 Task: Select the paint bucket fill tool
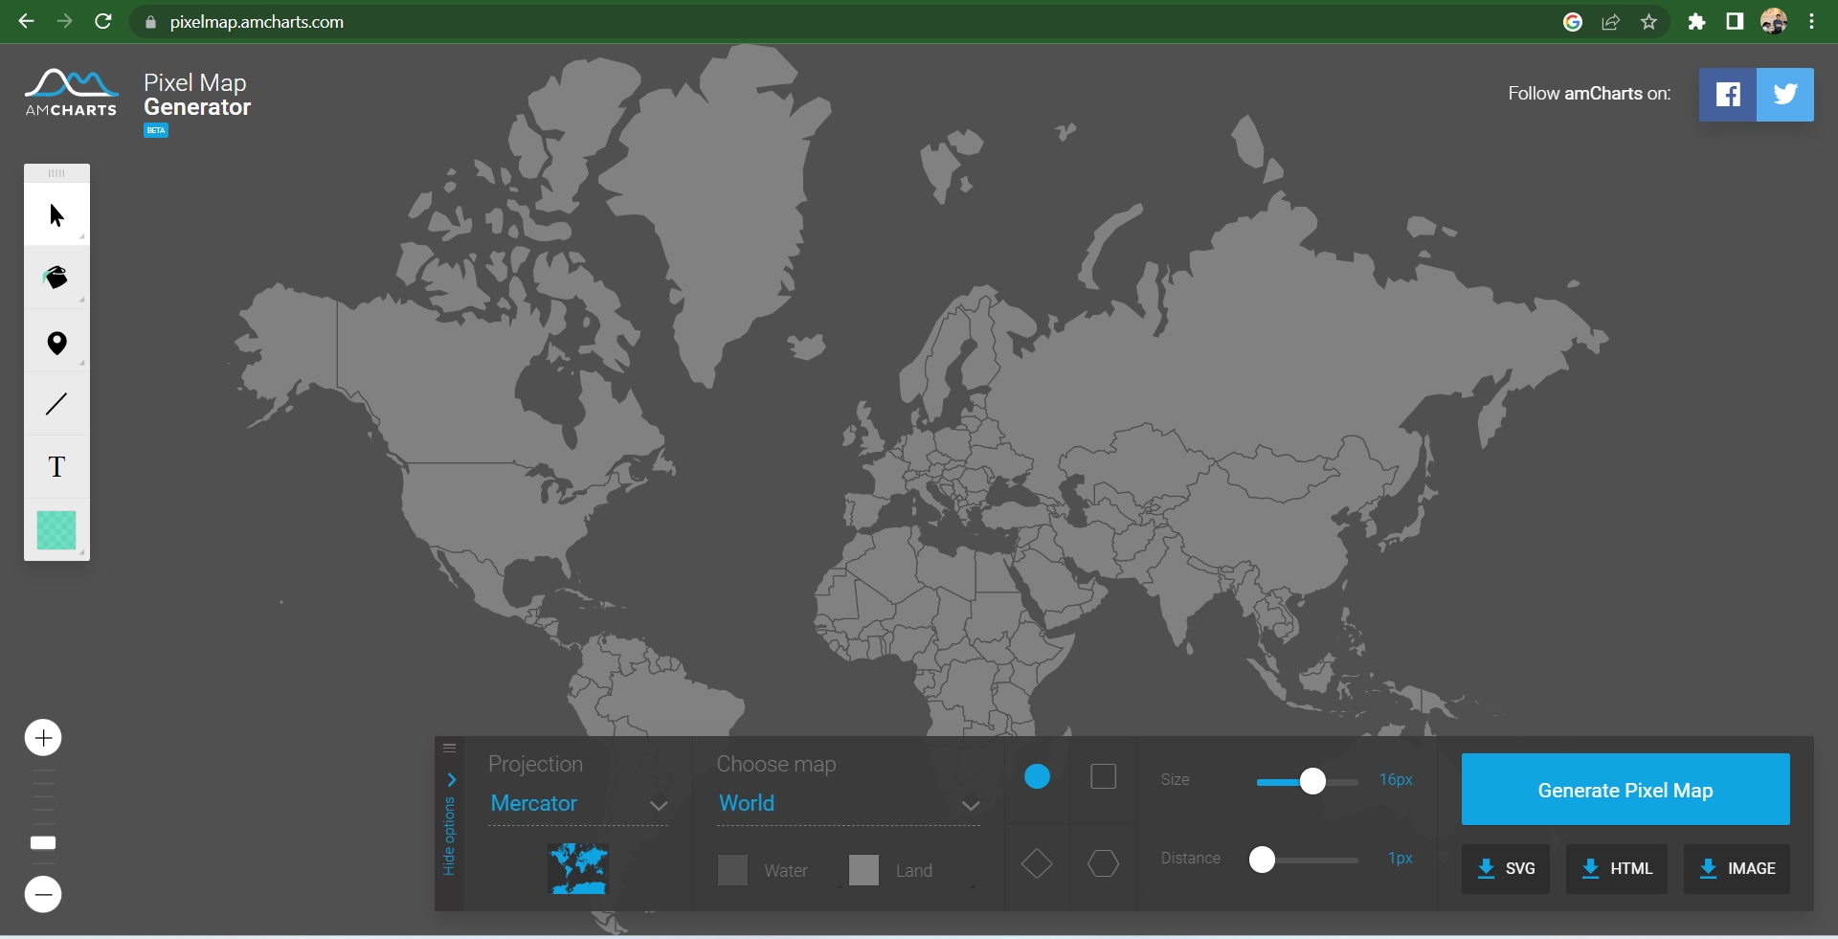point(56,279)
